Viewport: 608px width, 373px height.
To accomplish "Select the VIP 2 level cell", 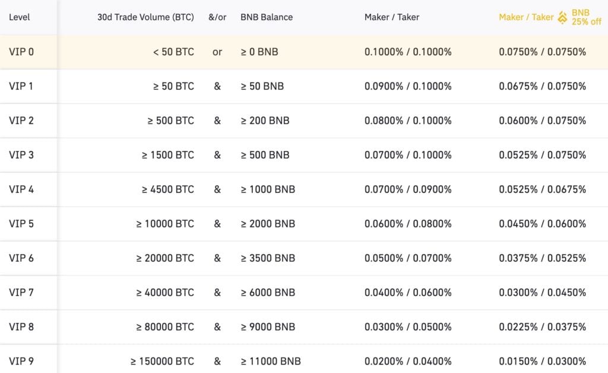I will [21, 121].
